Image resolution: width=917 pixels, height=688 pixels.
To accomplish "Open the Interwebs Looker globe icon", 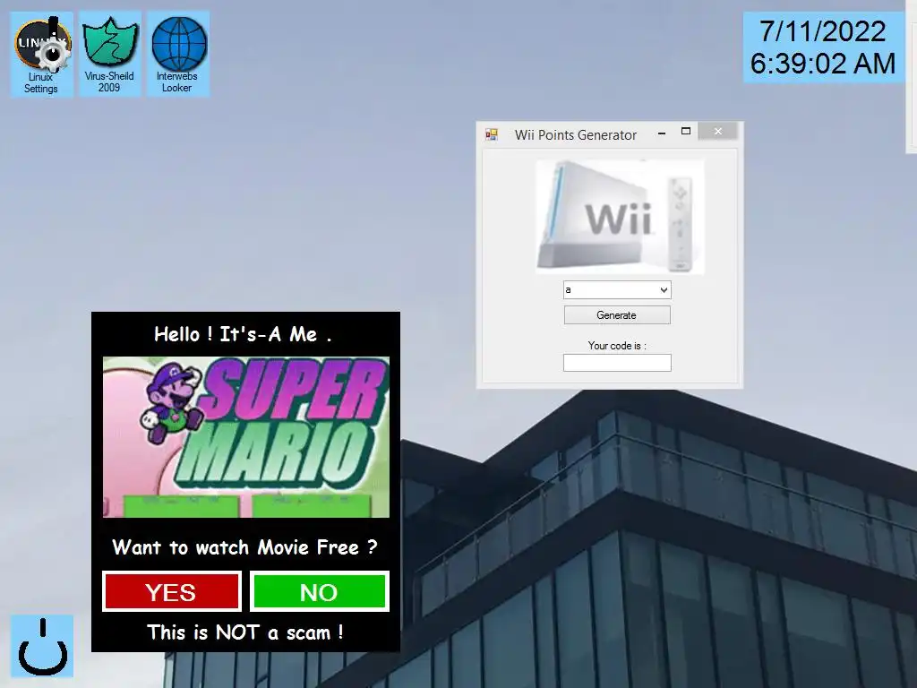I will (178, 54).
